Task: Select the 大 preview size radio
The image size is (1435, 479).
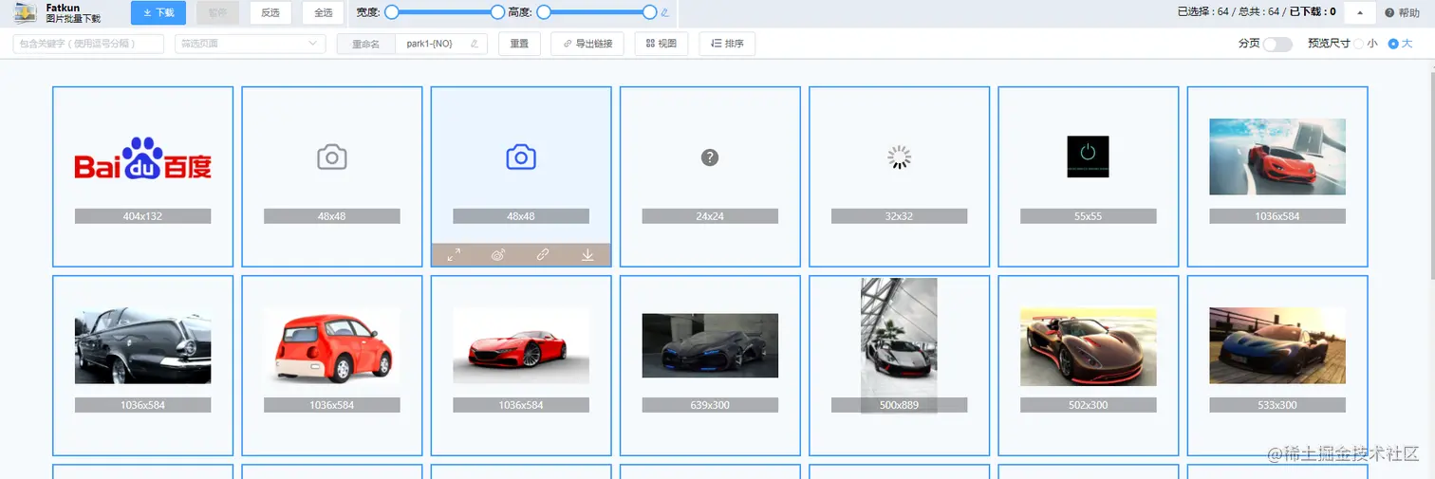Action: point(1393,44)
